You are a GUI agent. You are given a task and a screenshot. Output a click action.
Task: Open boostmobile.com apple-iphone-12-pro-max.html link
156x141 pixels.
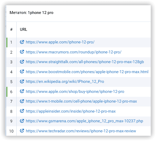(87, 72)
